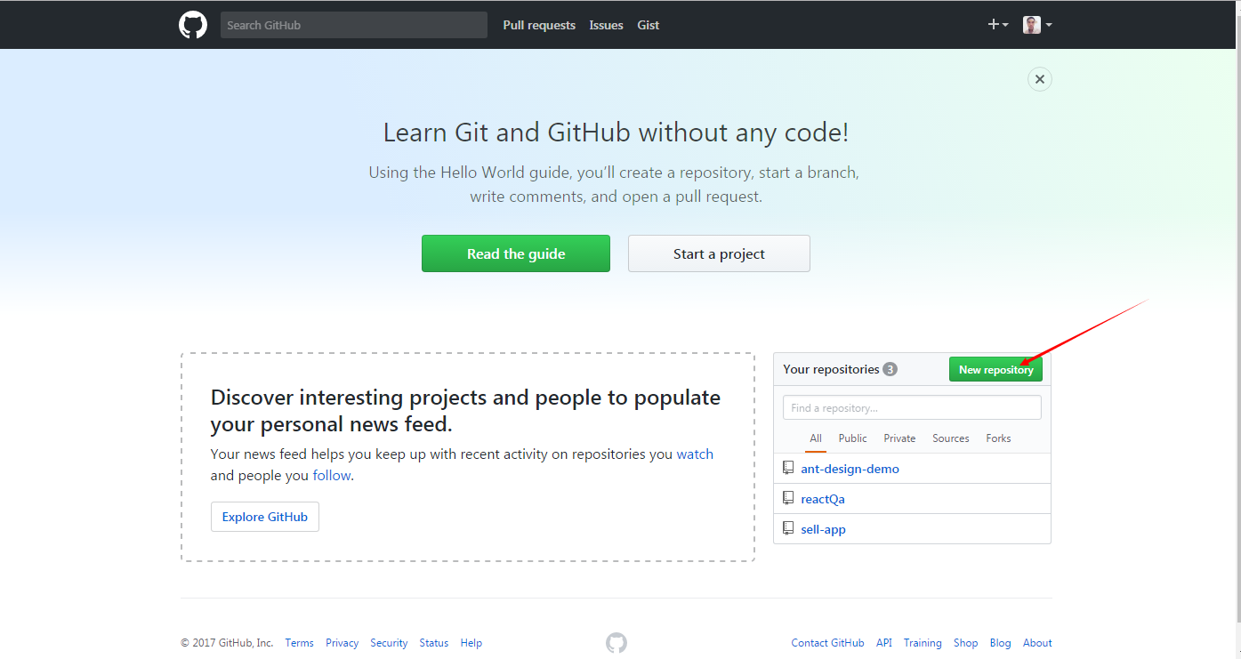Image resolution: width=1241 pixels, height=659 pixels.
Task: Open Pull requests in top navigation
Action: pos(539,25)
